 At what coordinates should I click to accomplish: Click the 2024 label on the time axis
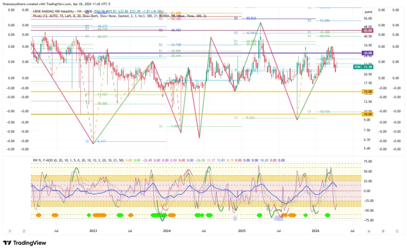point(167,231)
